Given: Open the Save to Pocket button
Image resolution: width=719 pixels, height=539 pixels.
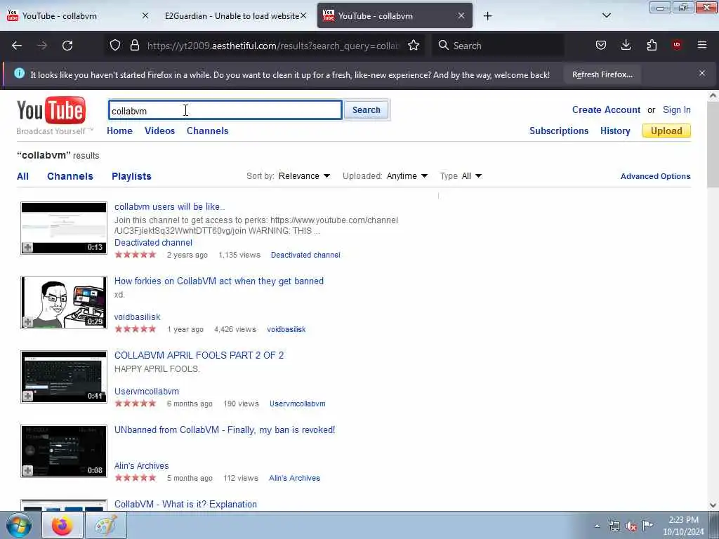Looking at the screenshot, I should 601,45.
